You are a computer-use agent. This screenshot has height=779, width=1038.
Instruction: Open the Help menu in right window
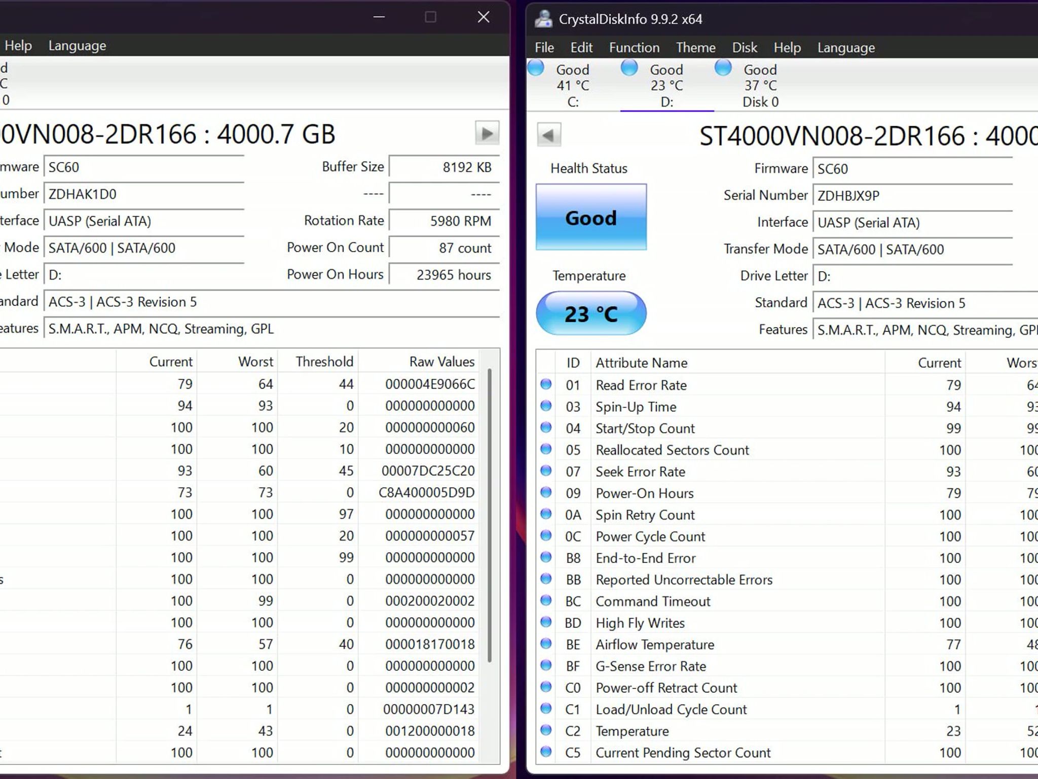point(787,48)
